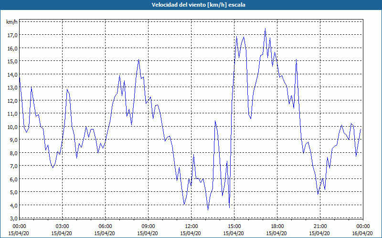Screen dimensions: 382x238
Task: Select the '03:00' x-axis time label
Action: coord(62,227)
